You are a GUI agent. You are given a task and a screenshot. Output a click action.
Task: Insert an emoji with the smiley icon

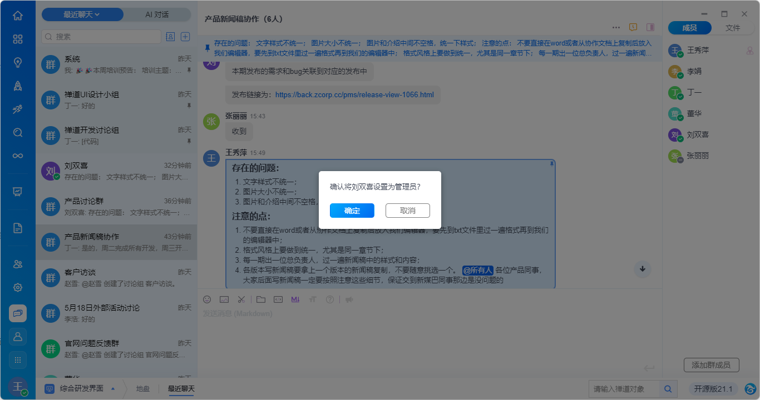click(207, 299)
